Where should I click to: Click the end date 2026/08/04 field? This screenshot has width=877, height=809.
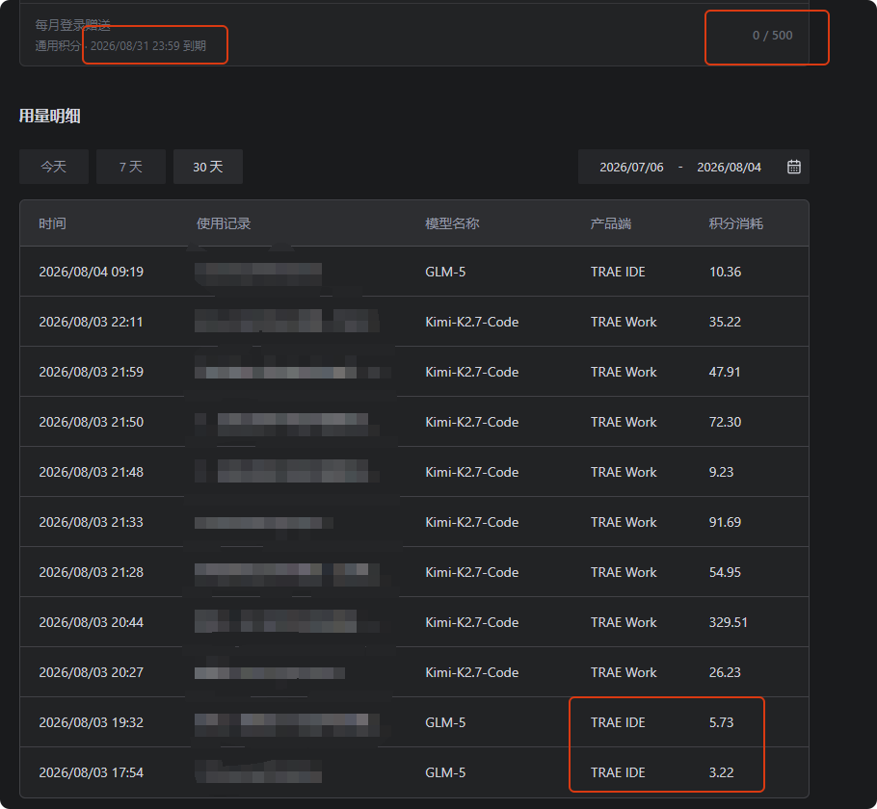pyautogui.click(x=729, y=168)
